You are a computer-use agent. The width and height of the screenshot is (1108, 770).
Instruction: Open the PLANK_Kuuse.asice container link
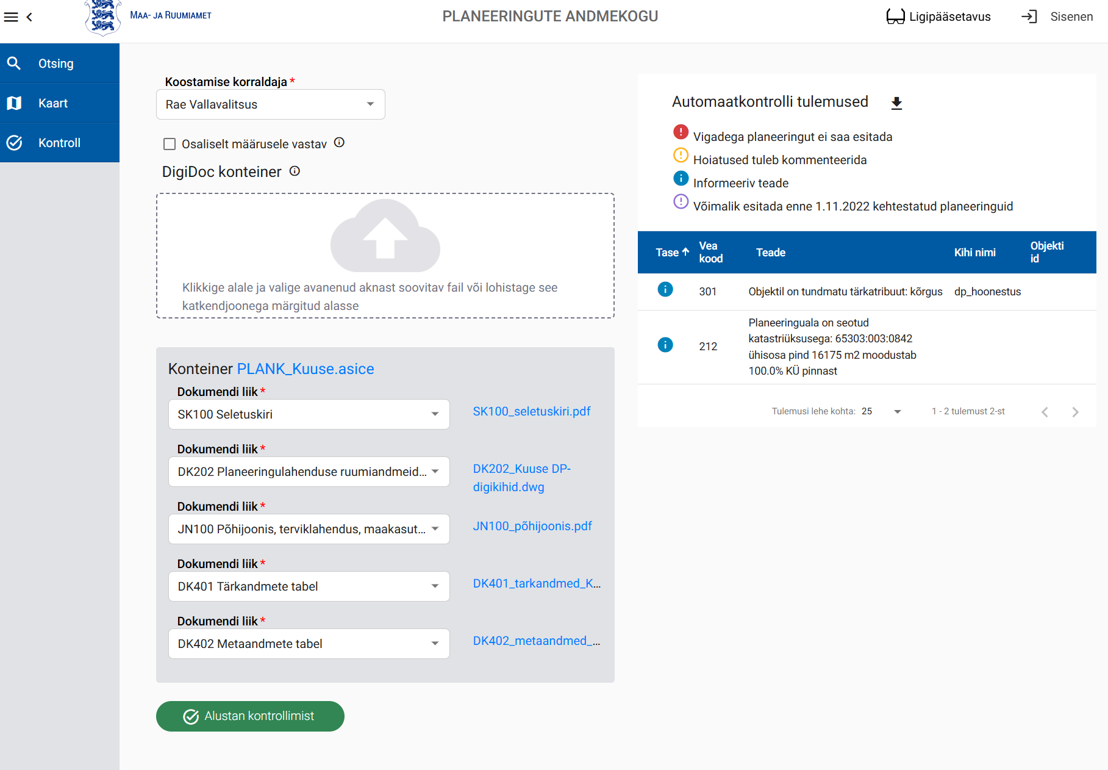[x=305, y=369]
